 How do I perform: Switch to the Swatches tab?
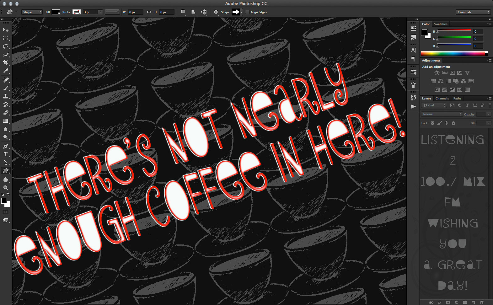[441, 24]
